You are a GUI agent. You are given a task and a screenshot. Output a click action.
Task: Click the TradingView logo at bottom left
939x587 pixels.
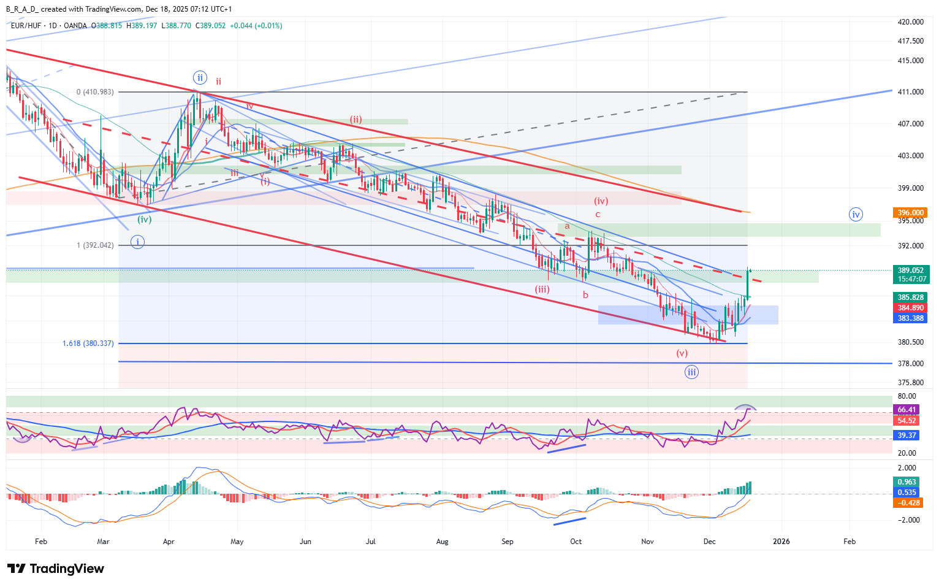[56, 569]
